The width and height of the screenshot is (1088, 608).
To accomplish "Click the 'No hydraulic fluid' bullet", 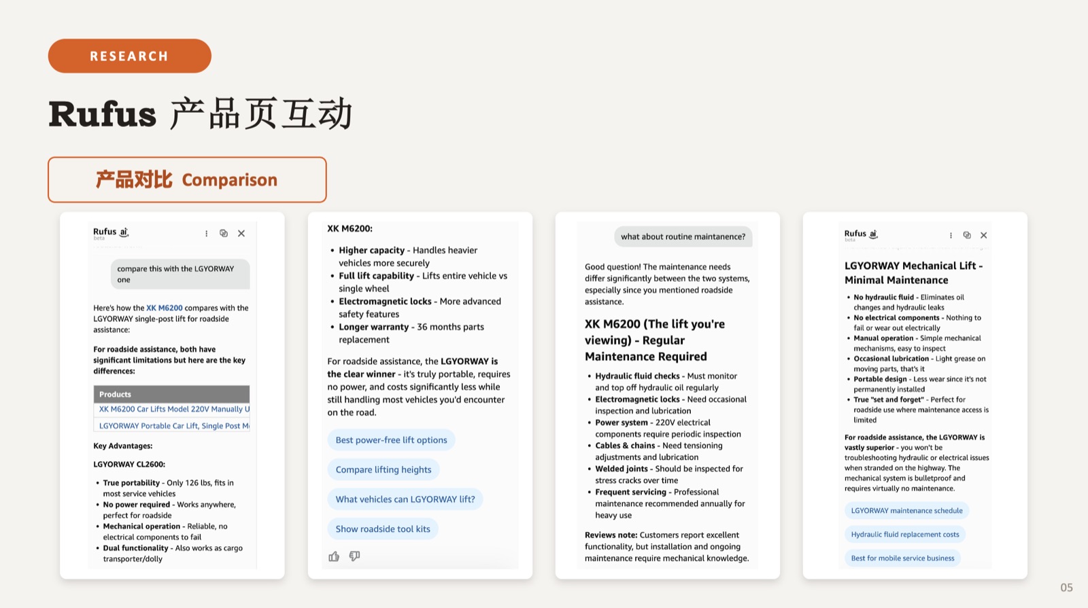I will 906,302.
